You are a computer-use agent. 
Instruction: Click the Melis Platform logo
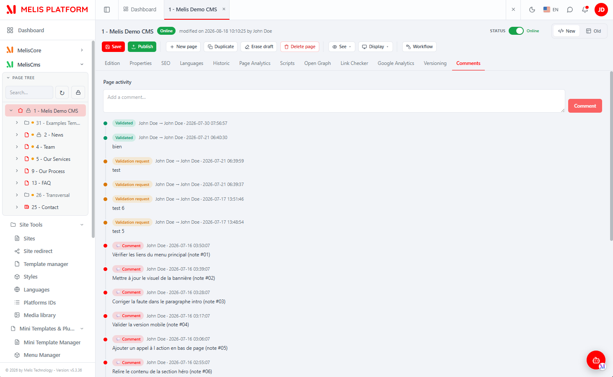(47, 10)
